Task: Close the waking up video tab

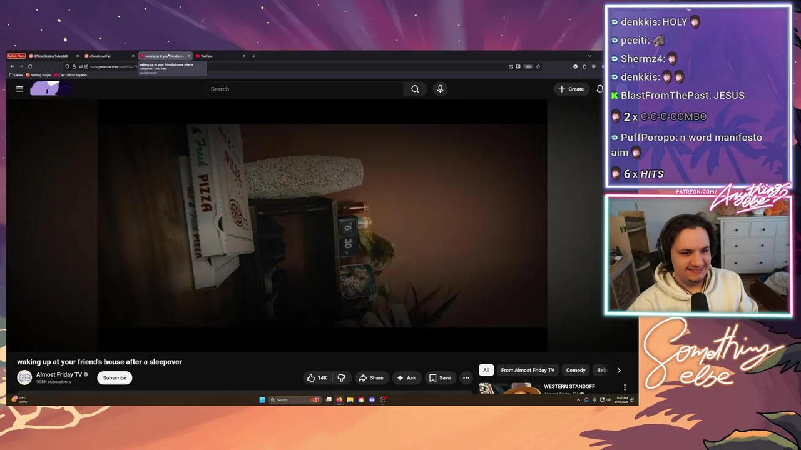Action: pyautogui.click(x=188, y=56)
